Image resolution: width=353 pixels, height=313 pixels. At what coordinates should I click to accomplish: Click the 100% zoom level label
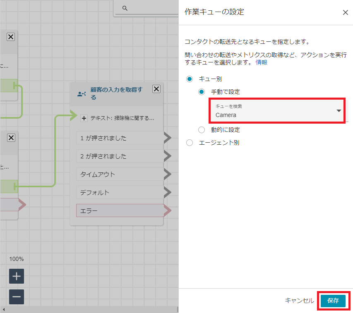[17, 259]
